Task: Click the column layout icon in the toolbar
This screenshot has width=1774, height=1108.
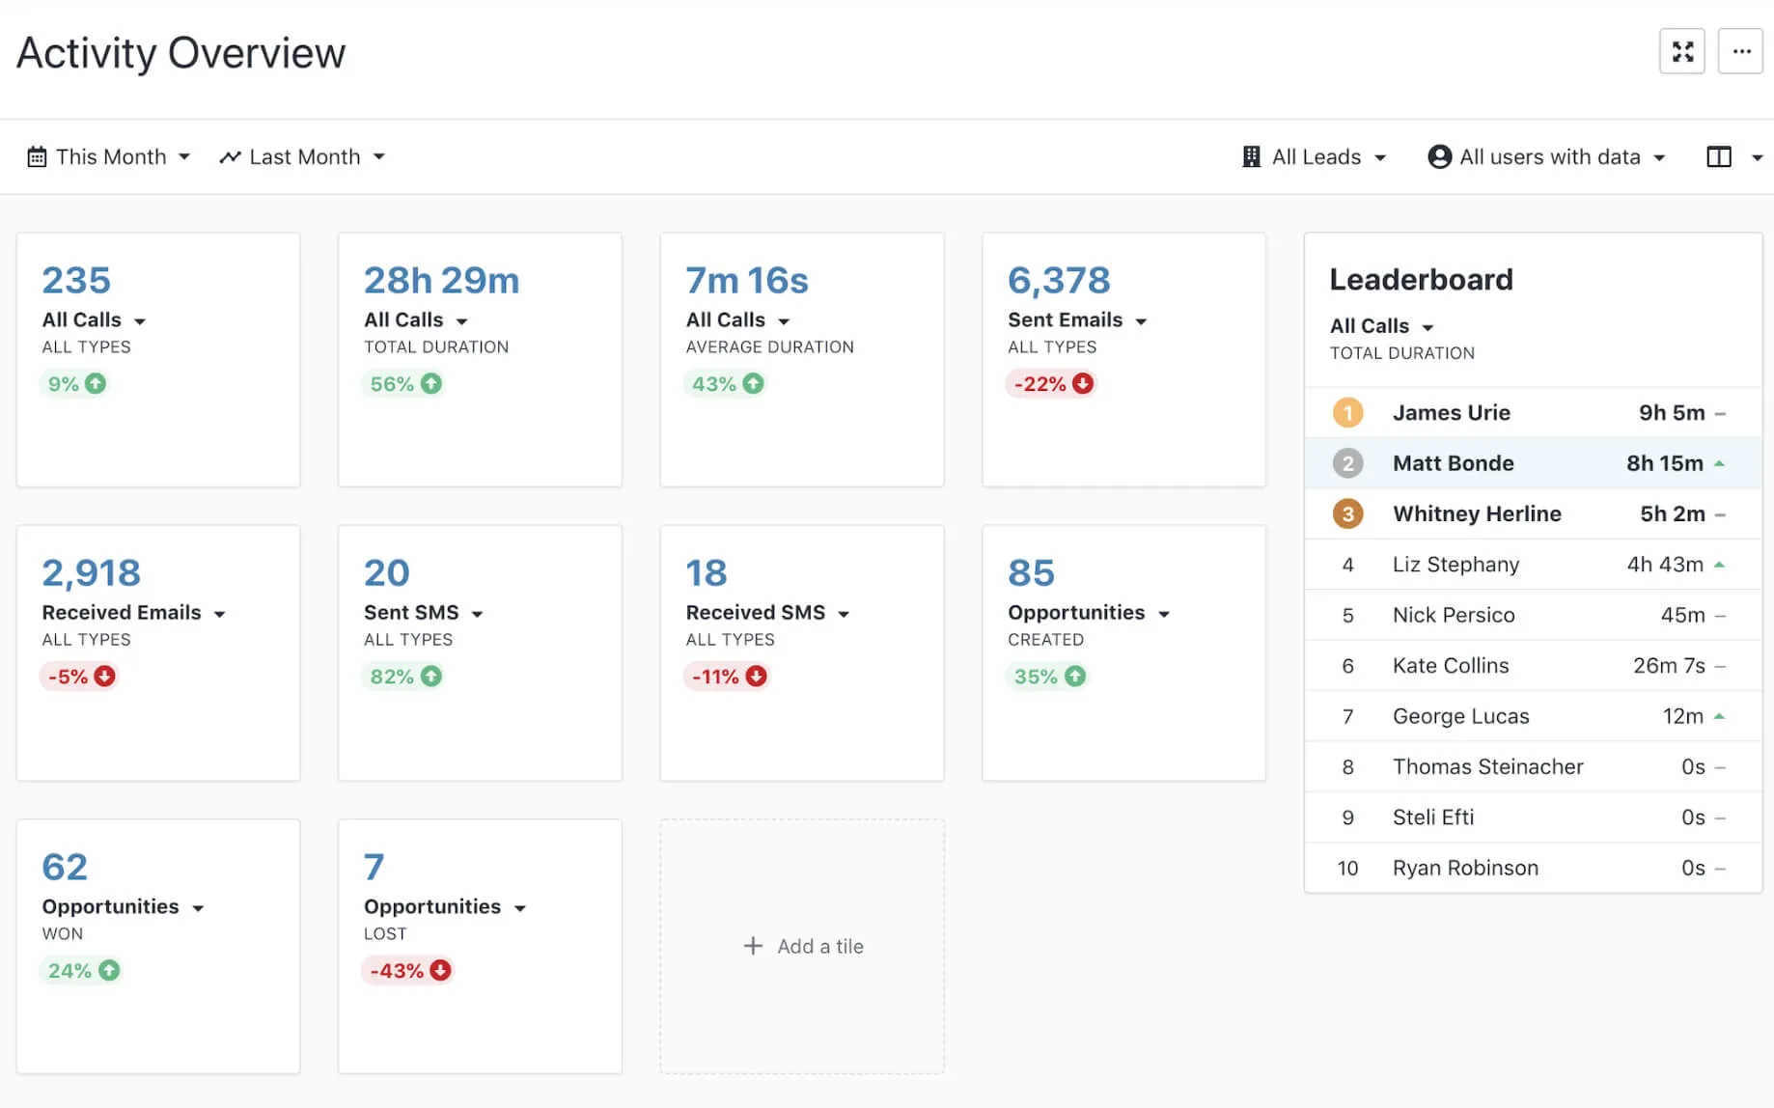Action: 1719,155
